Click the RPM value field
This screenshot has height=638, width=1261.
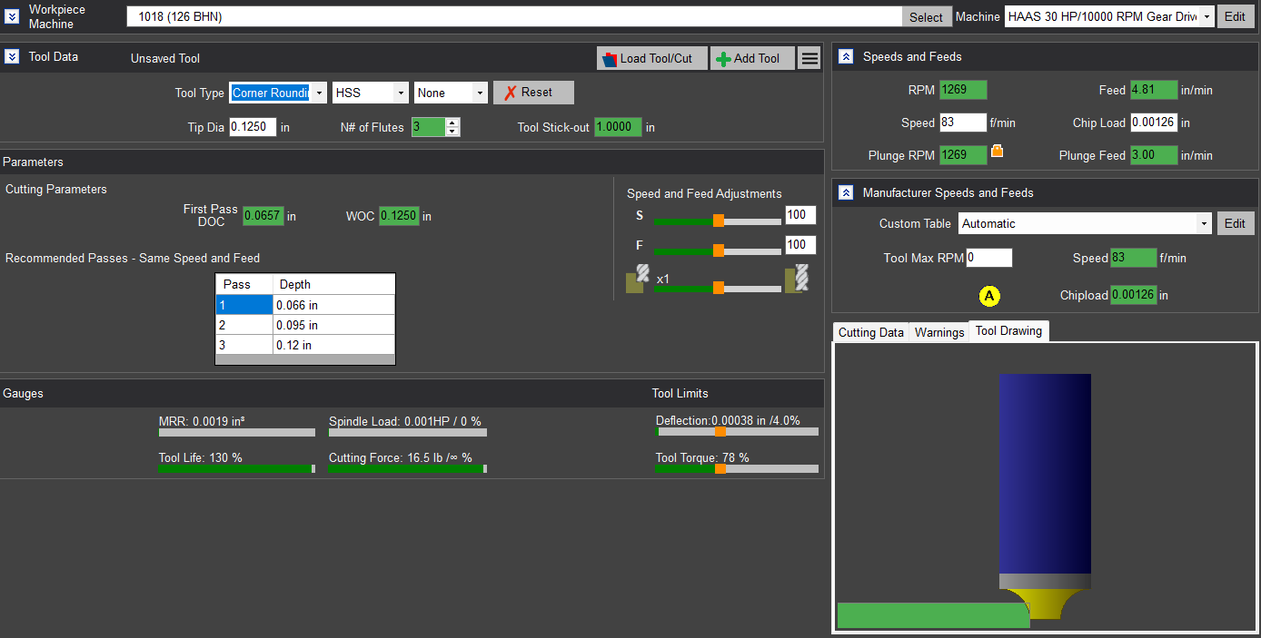963,90
